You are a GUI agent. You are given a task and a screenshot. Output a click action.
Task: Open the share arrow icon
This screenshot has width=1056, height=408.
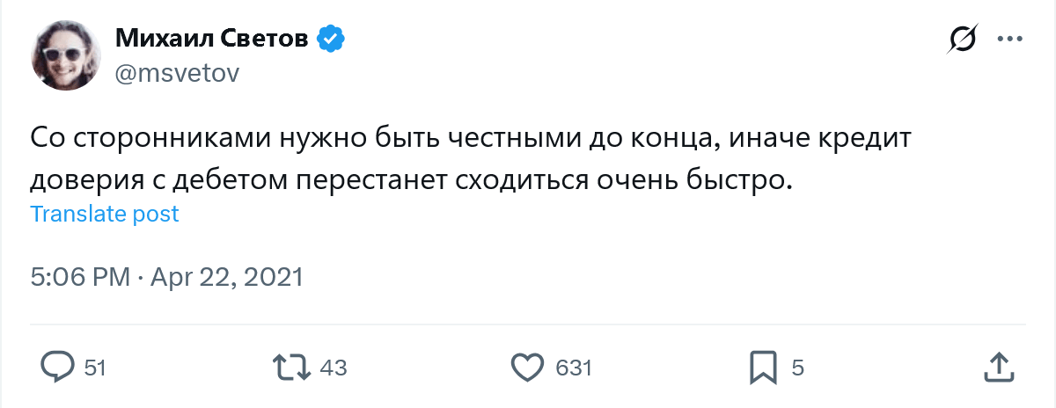(x=997, y=367)
